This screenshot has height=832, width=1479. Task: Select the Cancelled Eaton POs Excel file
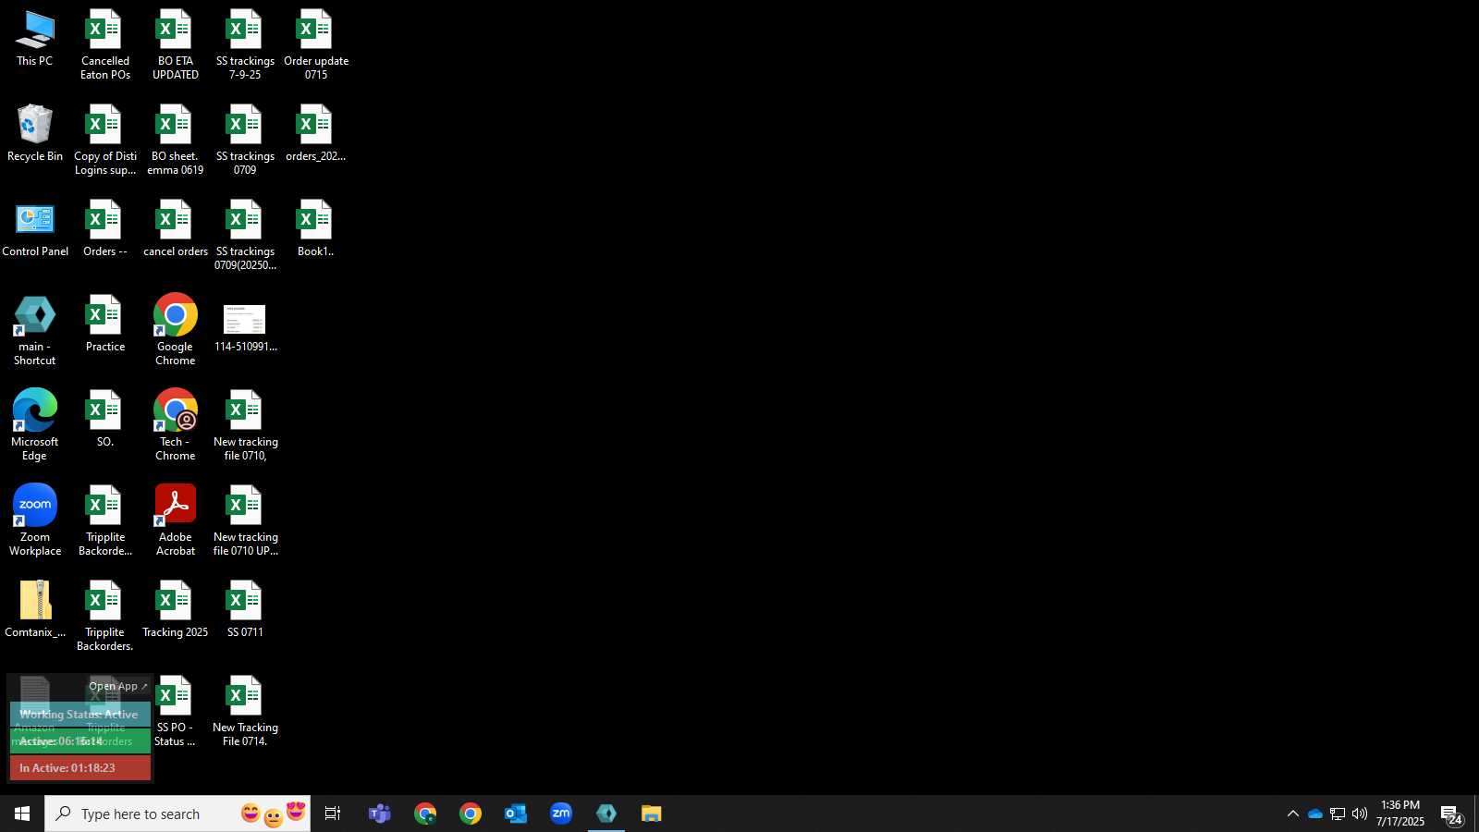pyautogui.click(x=105, y=45)
